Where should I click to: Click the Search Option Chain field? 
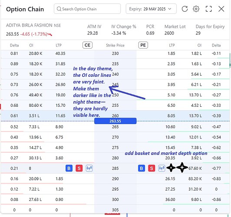coord(87,9)
